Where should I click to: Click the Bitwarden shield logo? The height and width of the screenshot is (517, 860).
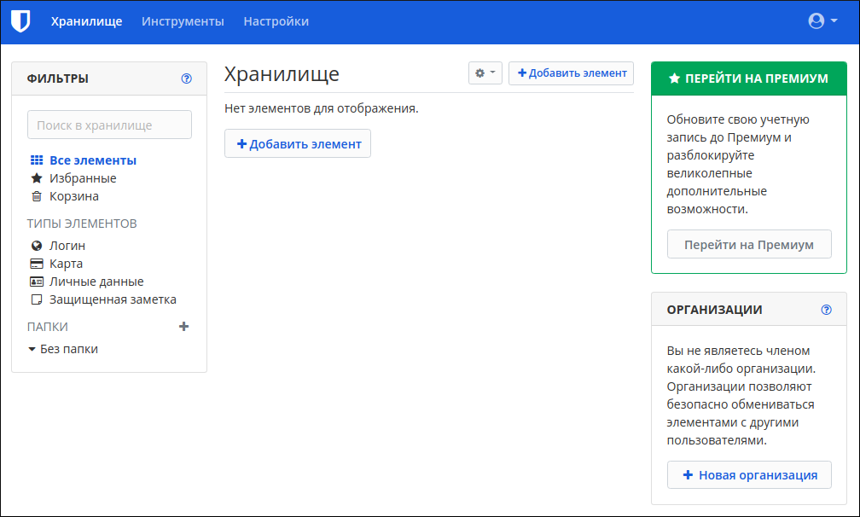coord(20,21)
